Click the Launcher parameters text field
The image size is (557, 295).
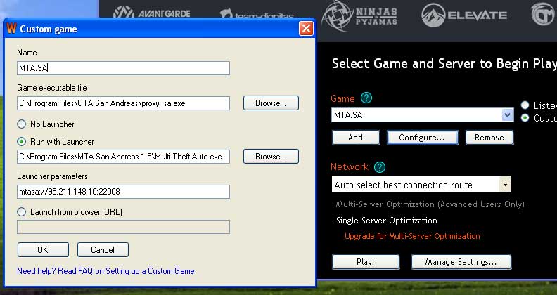[x=123, y=192]
